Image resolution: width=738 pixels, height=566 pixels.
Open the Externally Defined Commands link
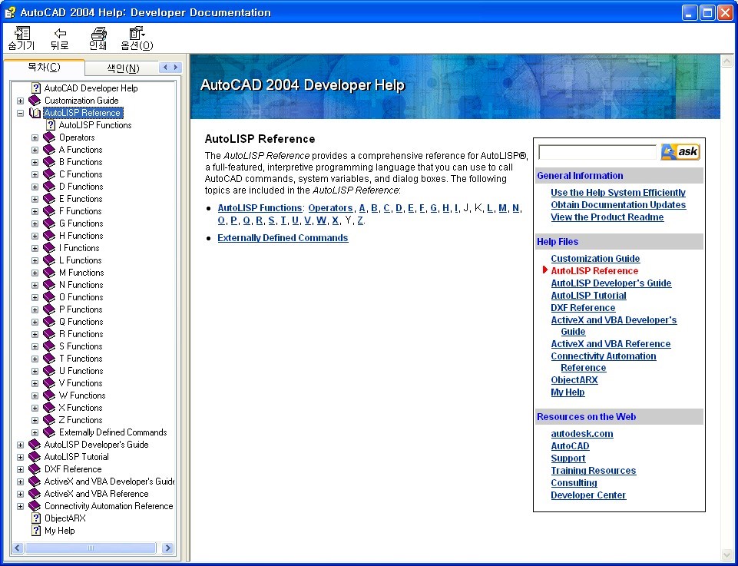[283, 238]
